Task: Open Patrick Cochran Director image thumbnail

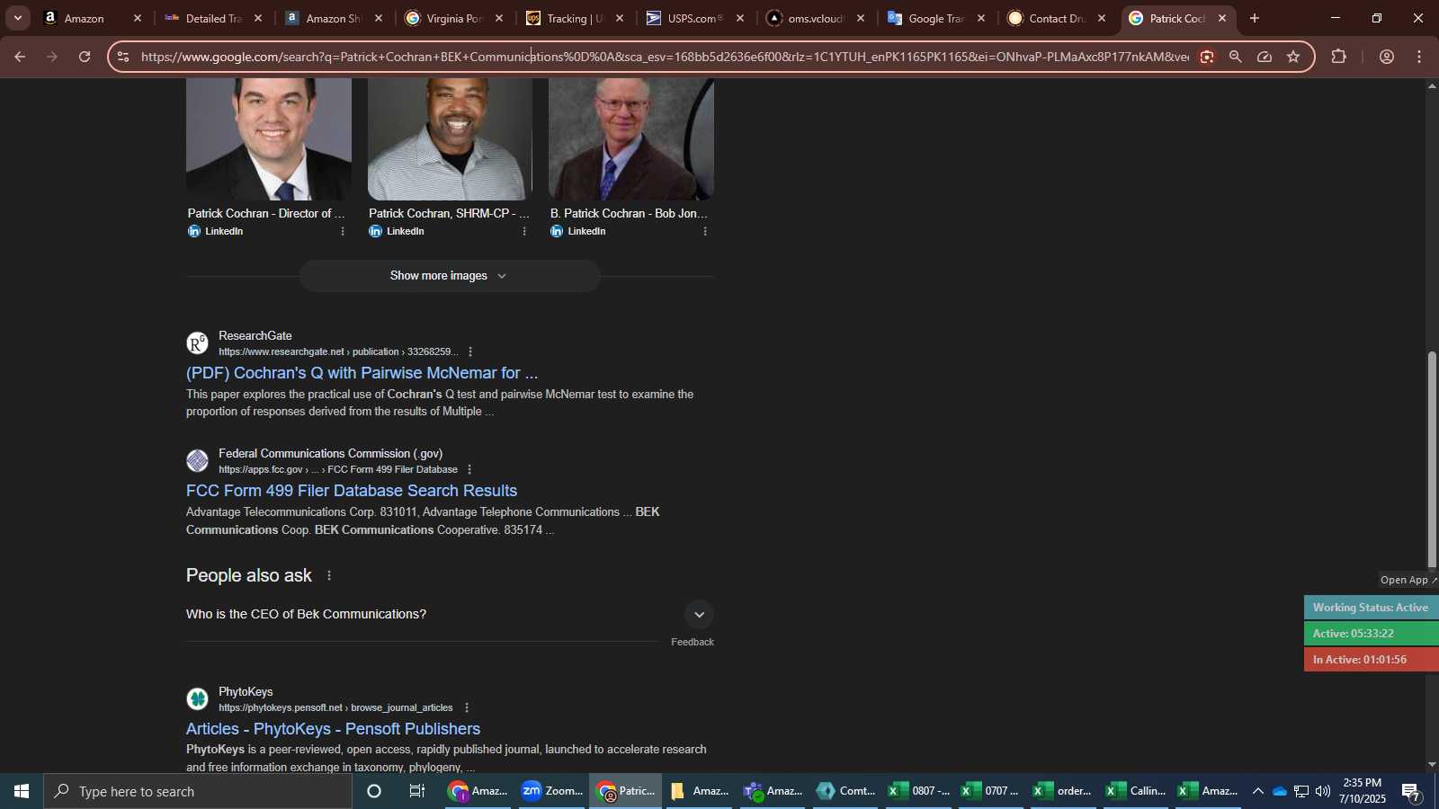Action: tap(269, 138)
